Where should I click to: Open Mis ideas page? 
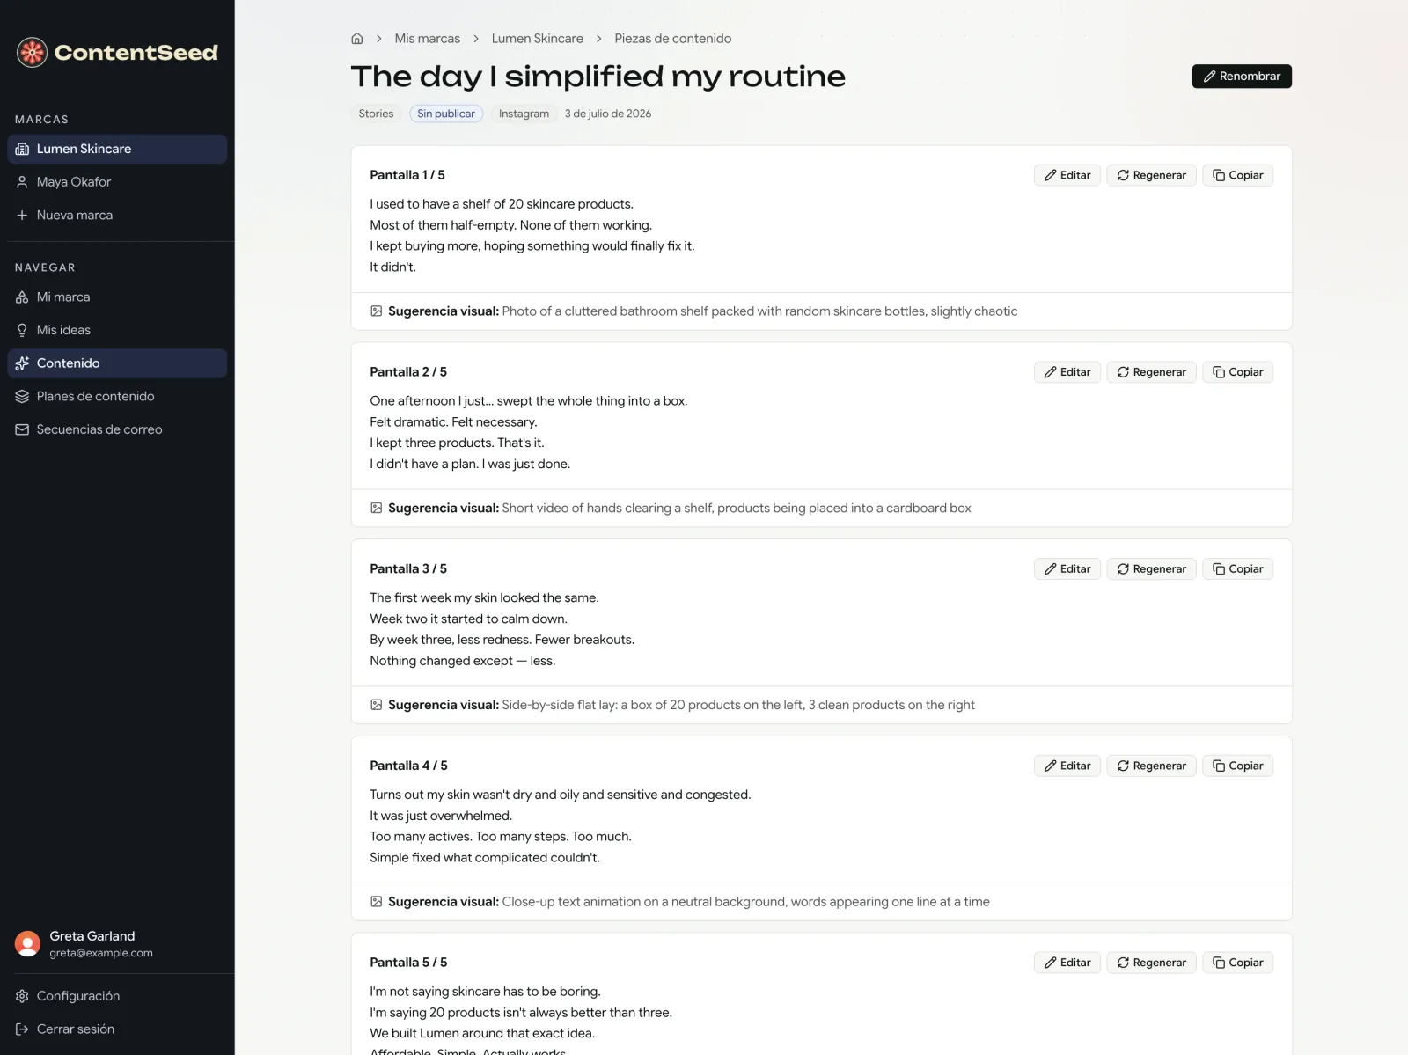[117, 330]
